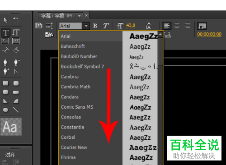This screenshot has height=165, width=226.
Task: Select the Delete Anchor Point tool
Action: [x=16, y=62]
